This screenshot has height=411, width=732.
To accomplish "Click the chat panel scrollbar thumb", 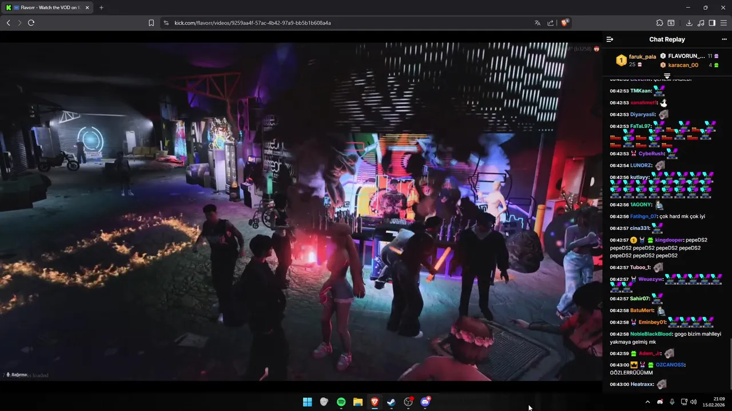I will [x=730, y=363].
